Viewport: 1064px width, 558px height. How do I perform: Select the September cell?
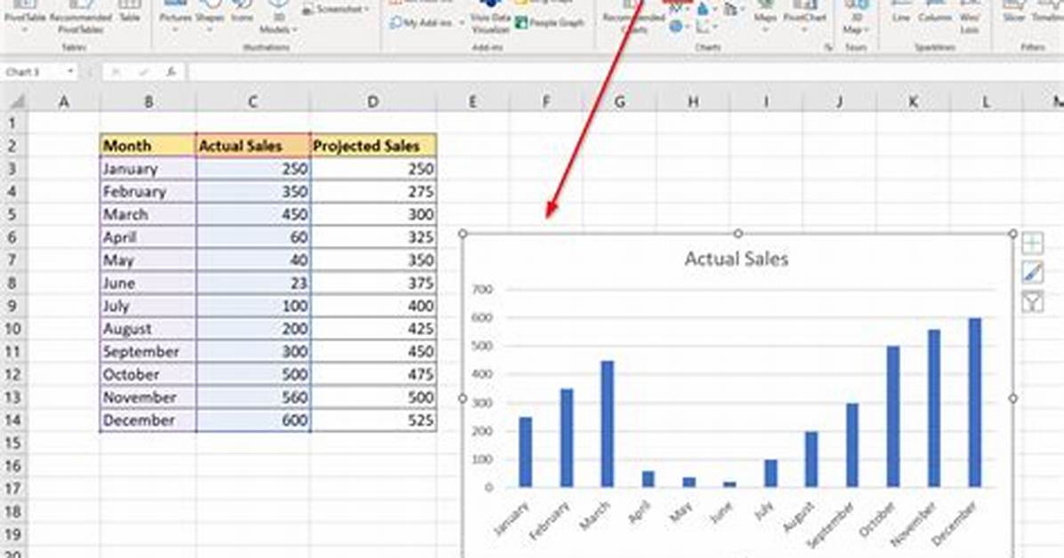click(x=148, y=351)
